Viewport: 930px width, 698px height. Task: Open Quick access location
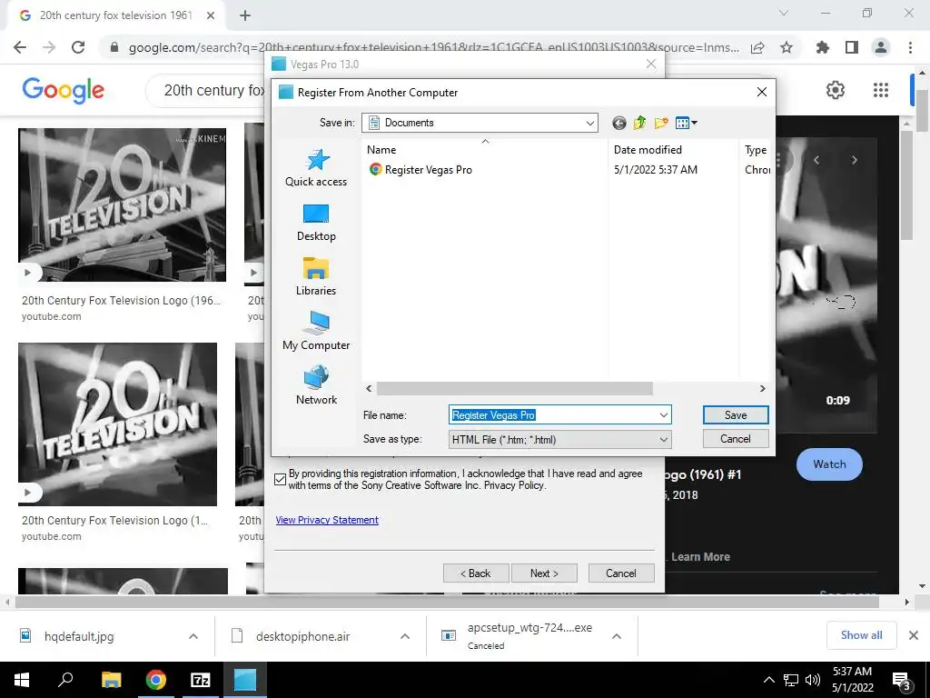[x=316, y=168]
